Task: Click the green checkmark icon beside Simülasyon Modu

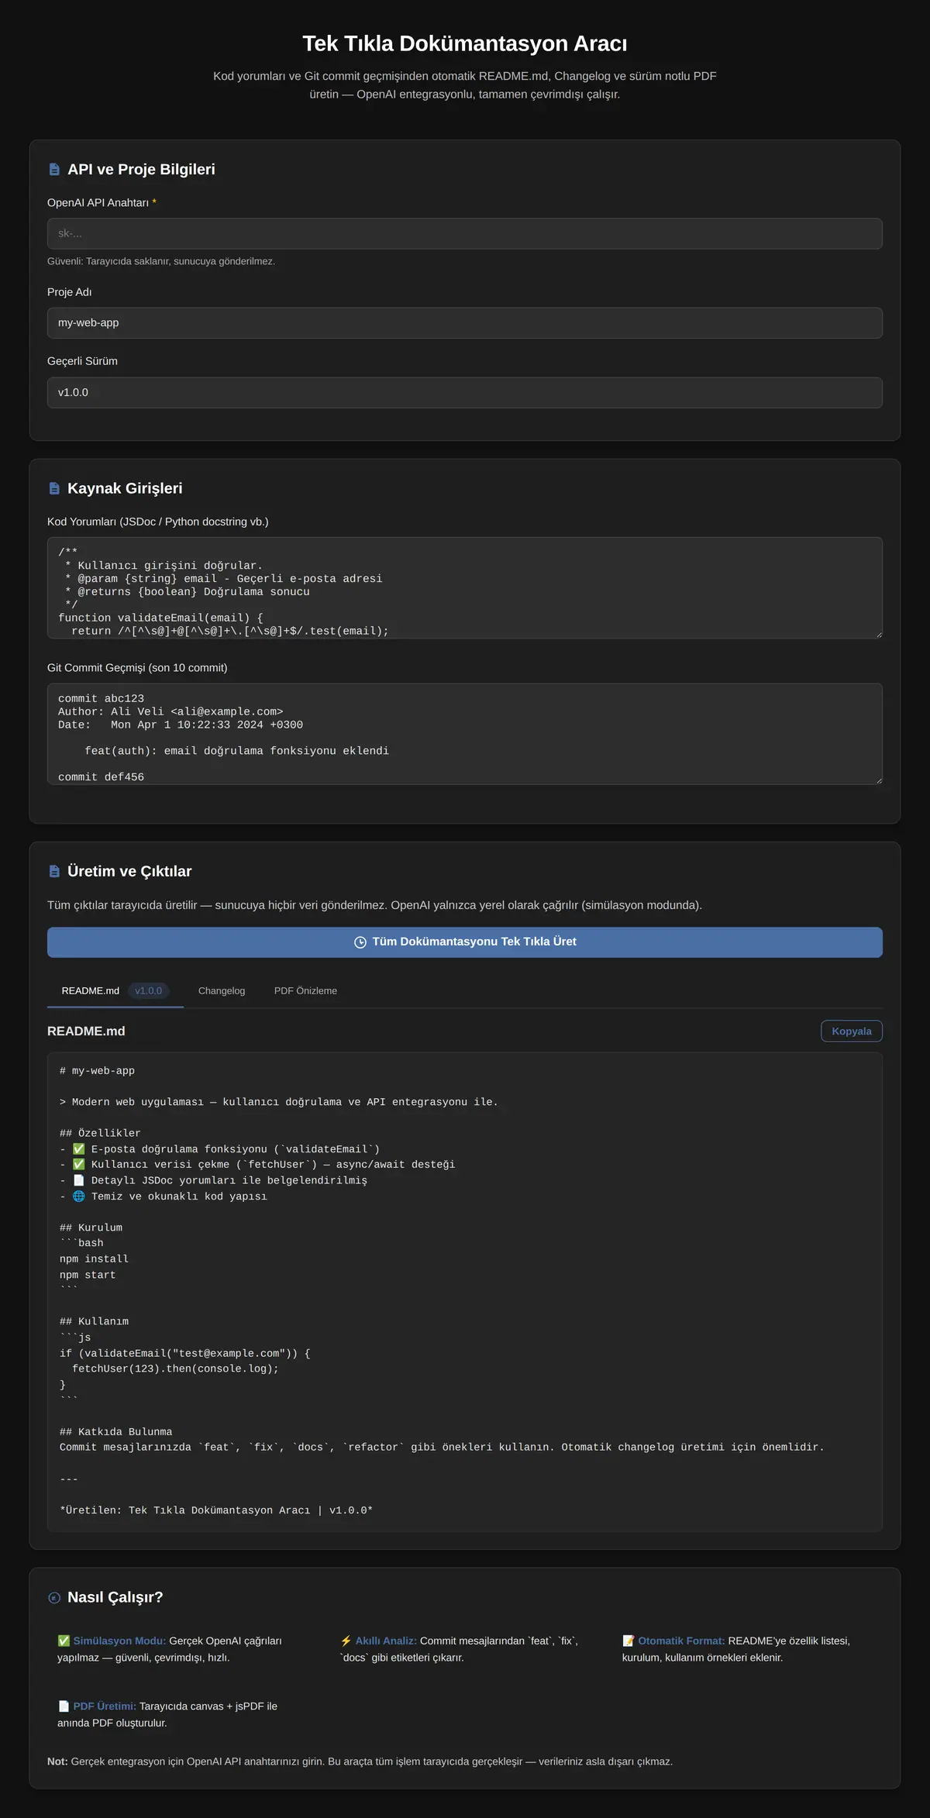Action: tap(64, 1641)
